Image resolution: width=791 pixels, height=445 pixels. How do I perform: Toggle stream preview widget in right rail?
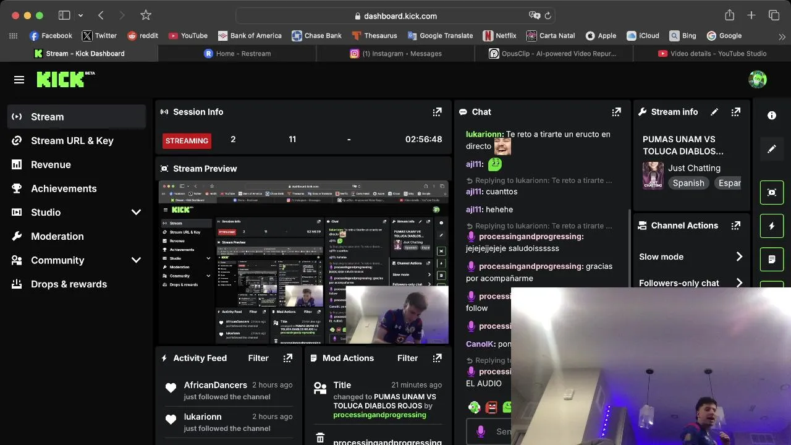772,192
